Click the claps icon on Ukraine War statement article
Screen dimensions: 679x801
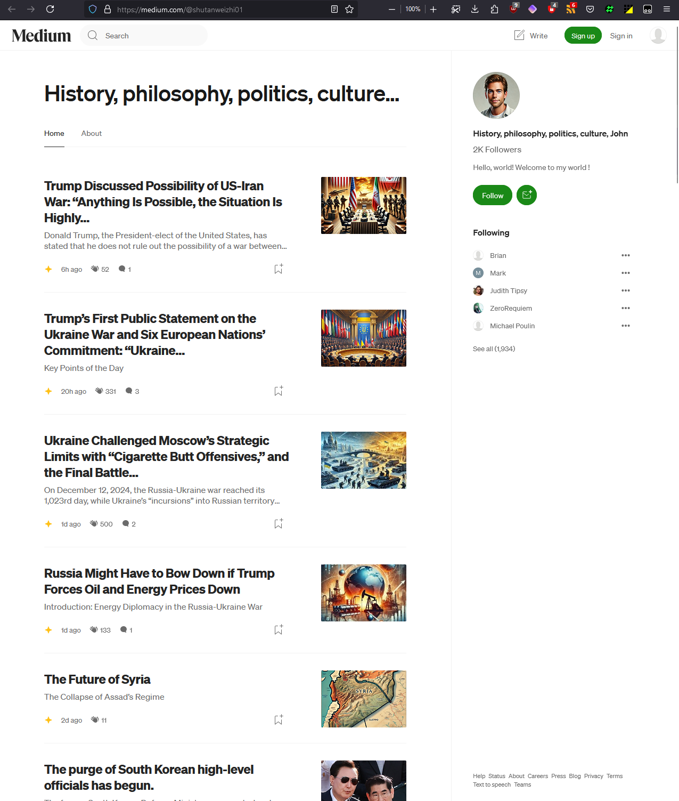click(99, 391)
